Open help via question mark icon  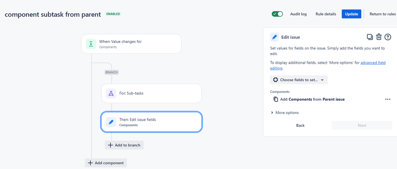coord(388,37)
